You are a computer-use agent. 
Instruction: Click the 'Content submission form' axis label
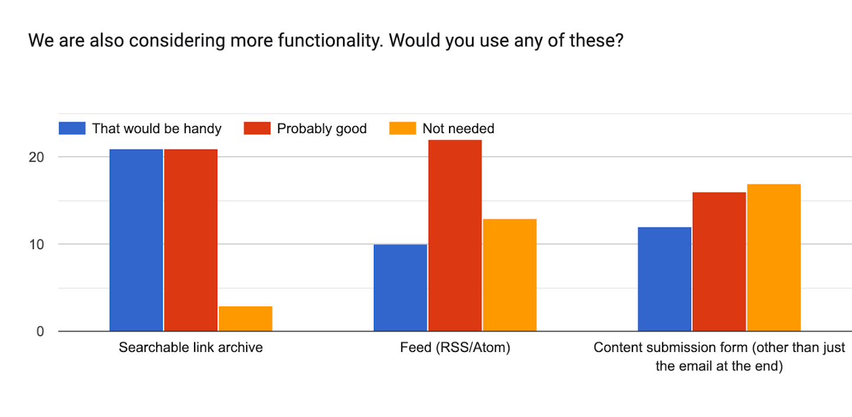[x=719, y=357]
